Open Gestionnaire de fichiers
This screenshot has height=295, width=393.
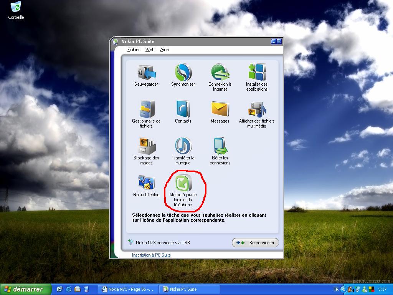[146, 109]
